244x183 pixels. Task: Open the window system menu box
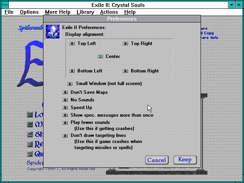click(5, 5)
